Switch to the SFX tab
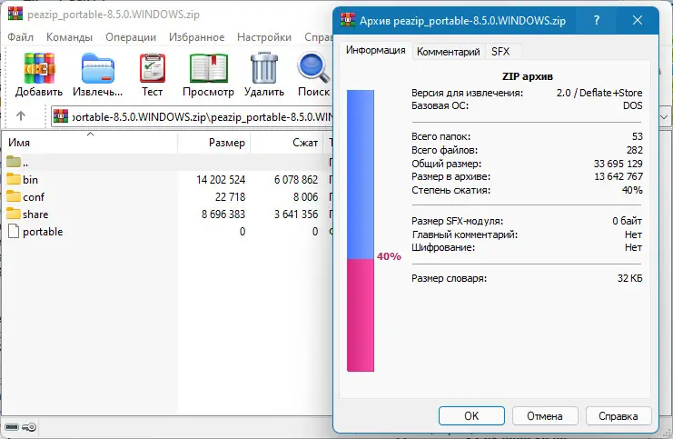This screenshot has height=439, width=673. (x=500, y=52)
